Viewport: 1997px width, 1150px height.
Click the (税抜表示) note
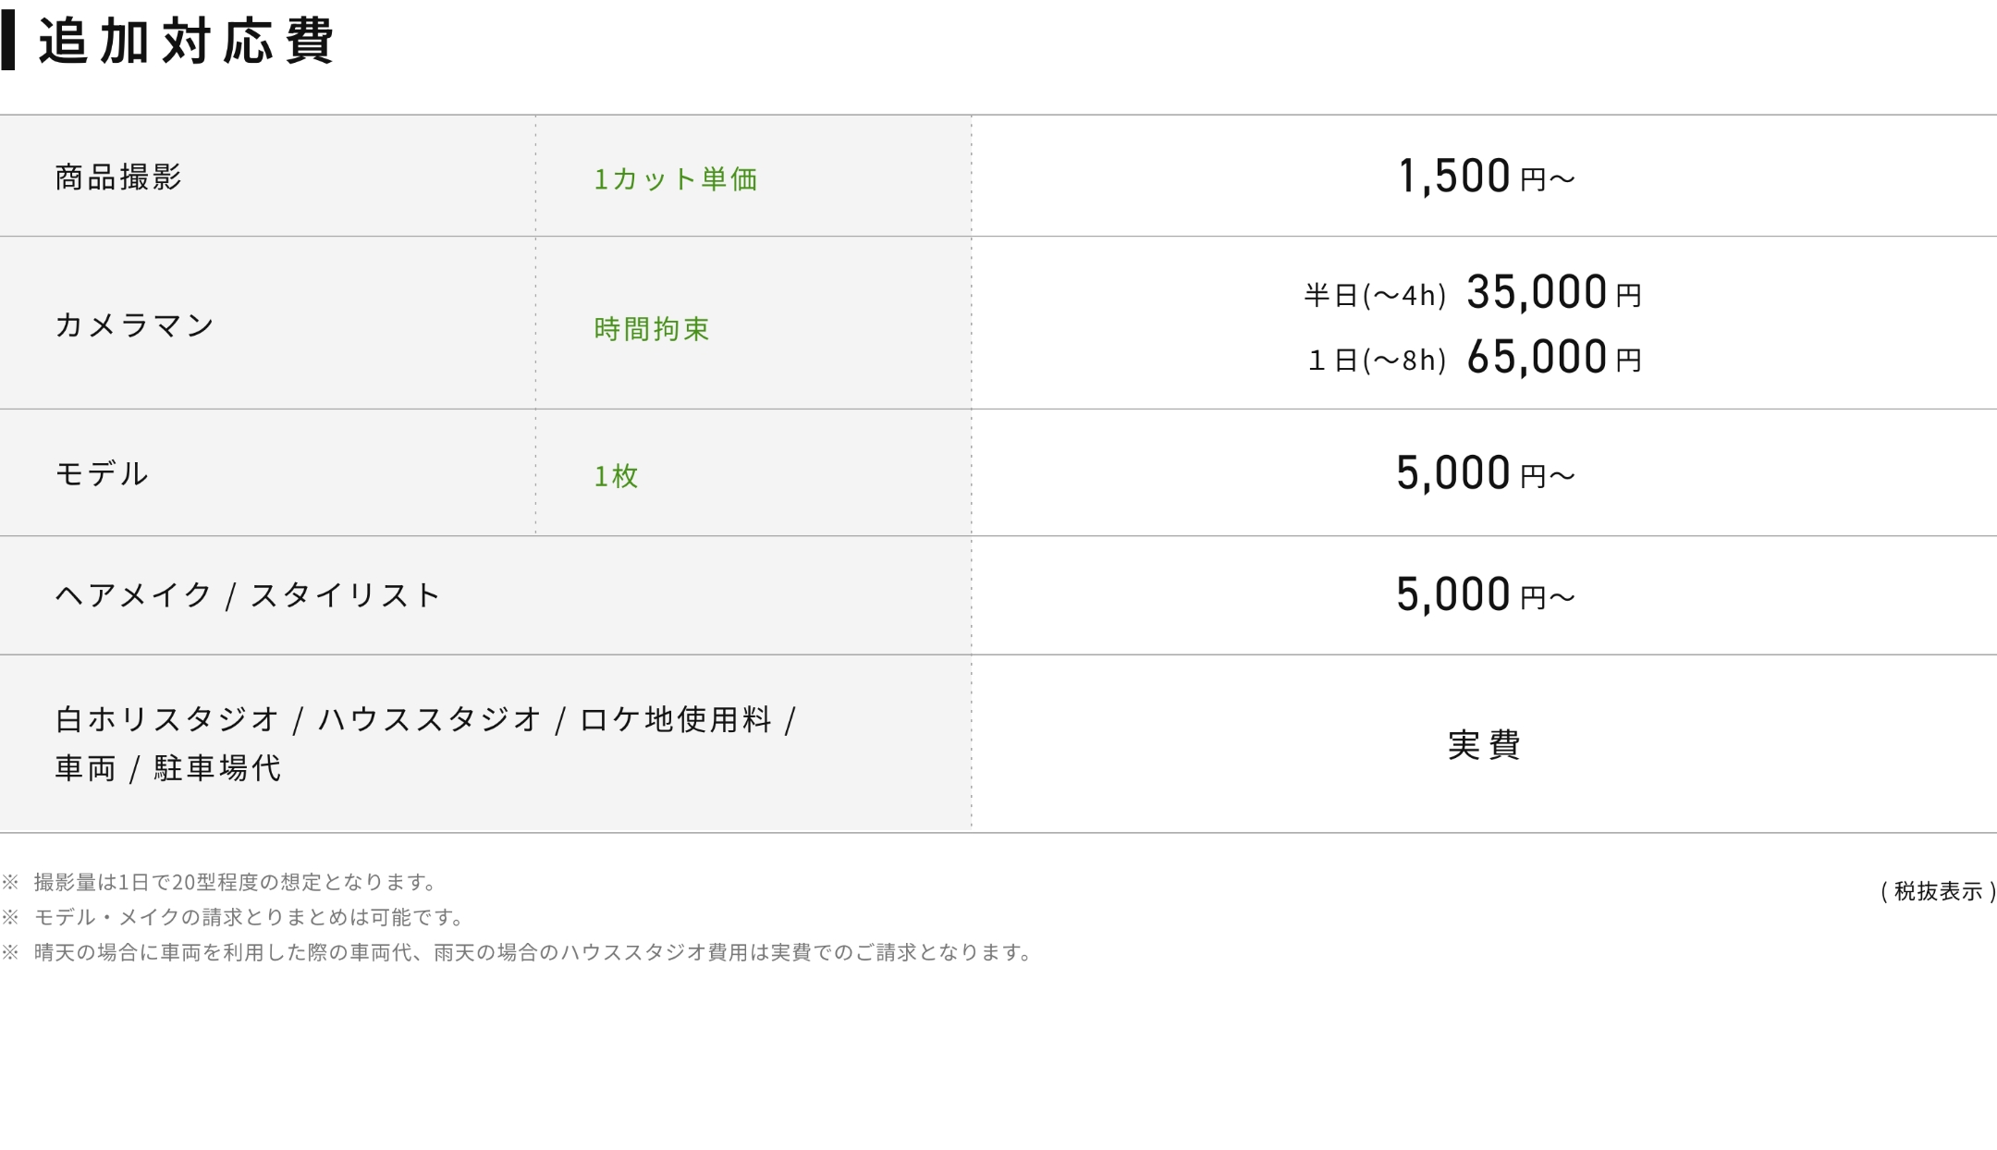[1938, 891]
